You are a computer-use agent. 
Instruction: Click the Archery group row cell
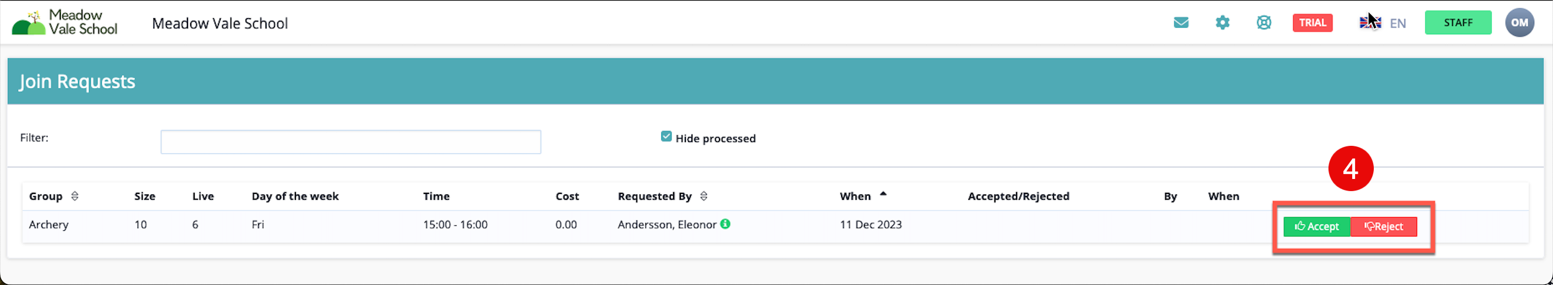tap(49, 225)
